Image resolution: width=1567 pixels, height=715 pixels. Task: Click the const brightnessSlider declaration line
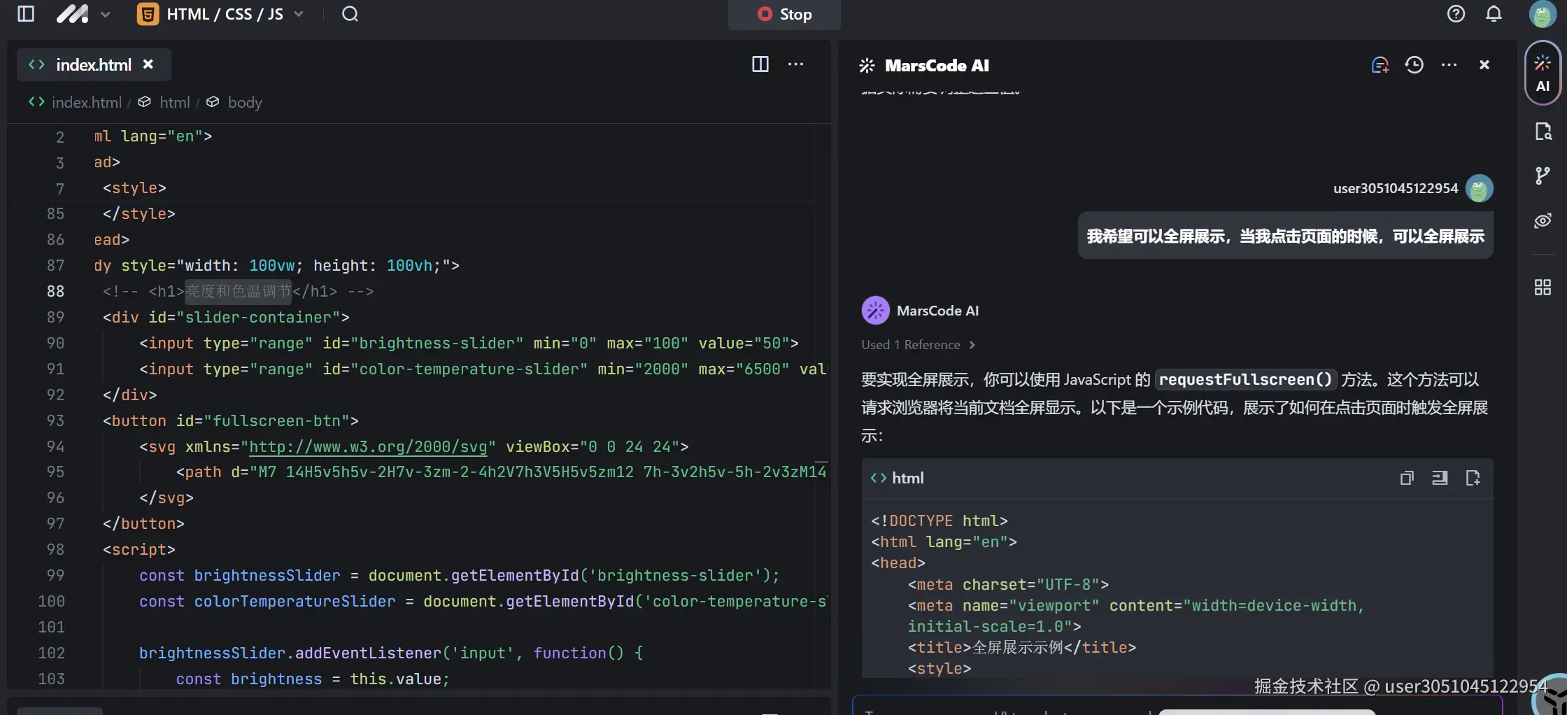[459, 576]
